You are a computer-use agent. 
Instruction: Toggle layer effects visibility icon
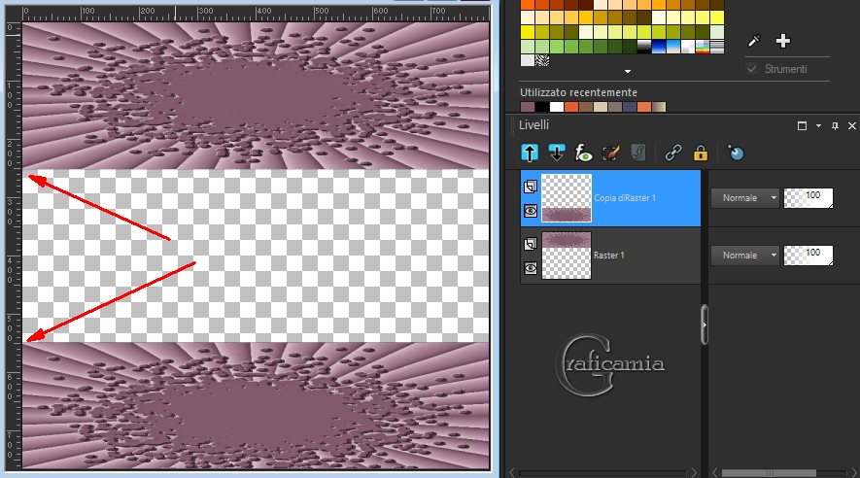584,153
